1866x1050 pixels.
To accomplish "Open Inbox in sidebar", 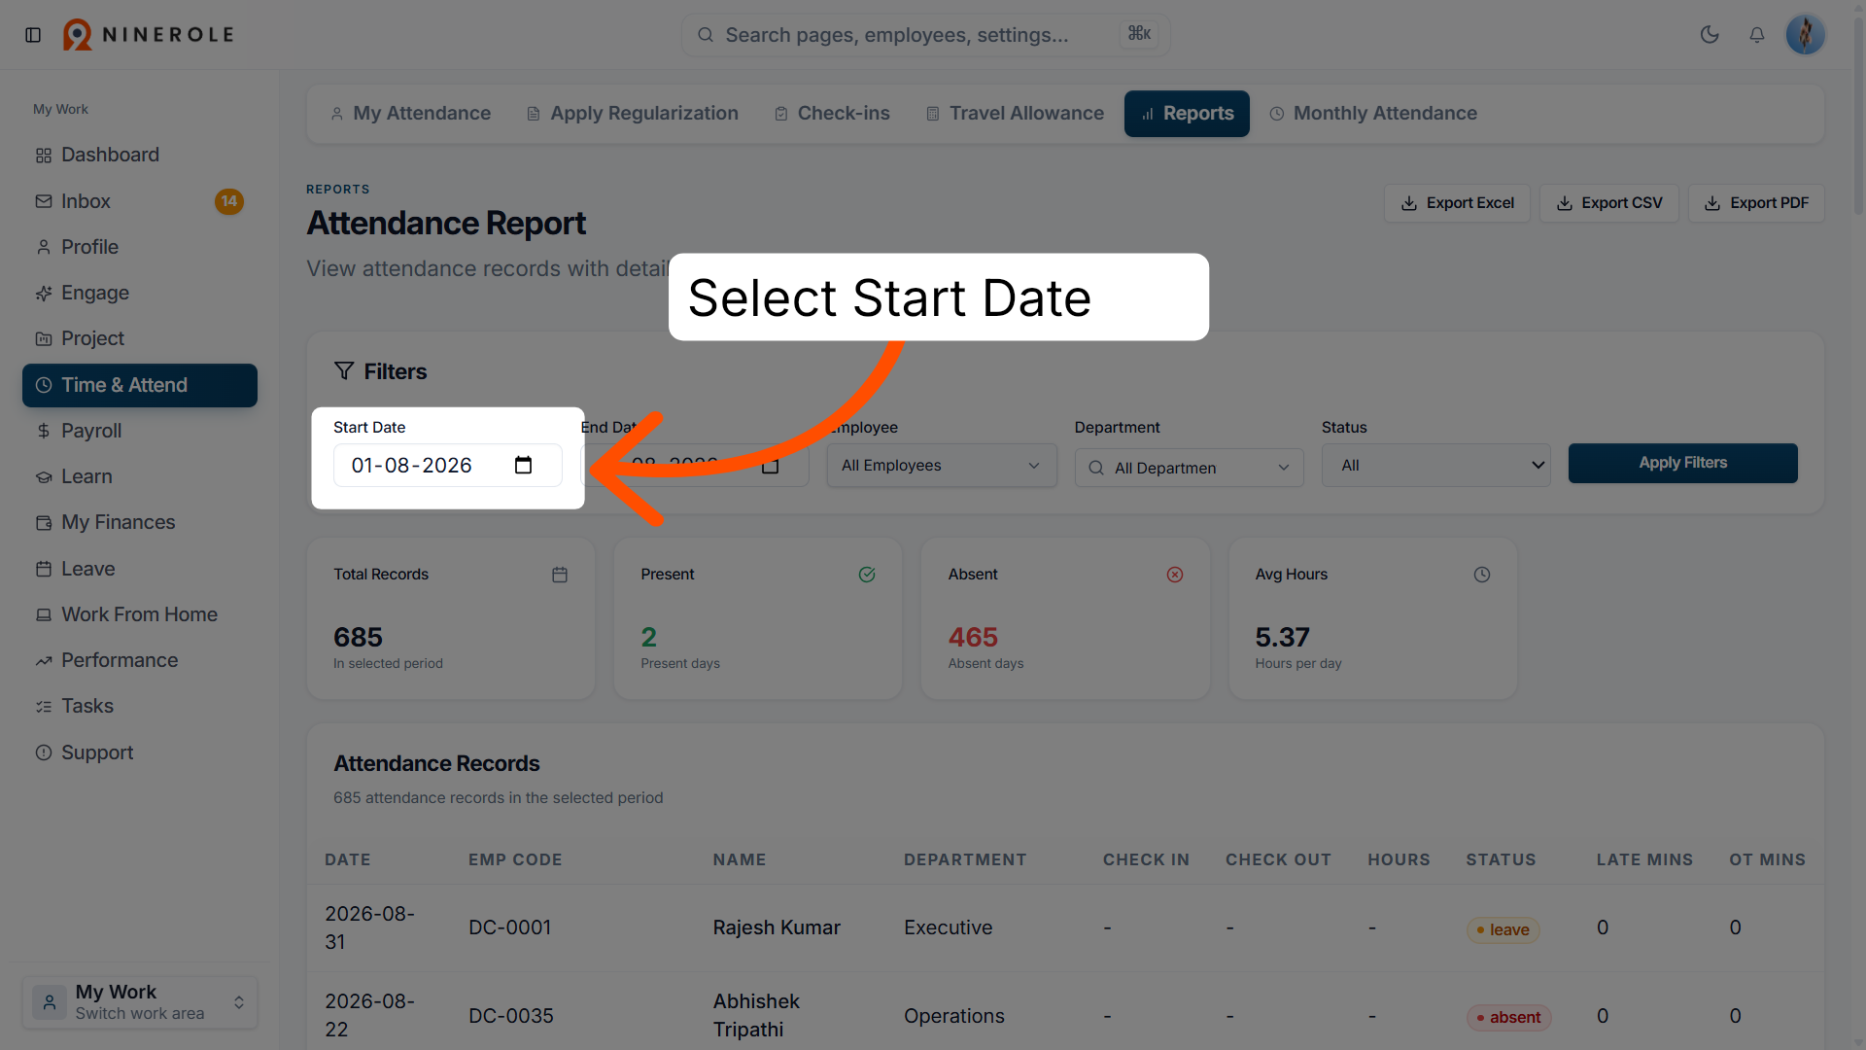I will coord(140,201).
